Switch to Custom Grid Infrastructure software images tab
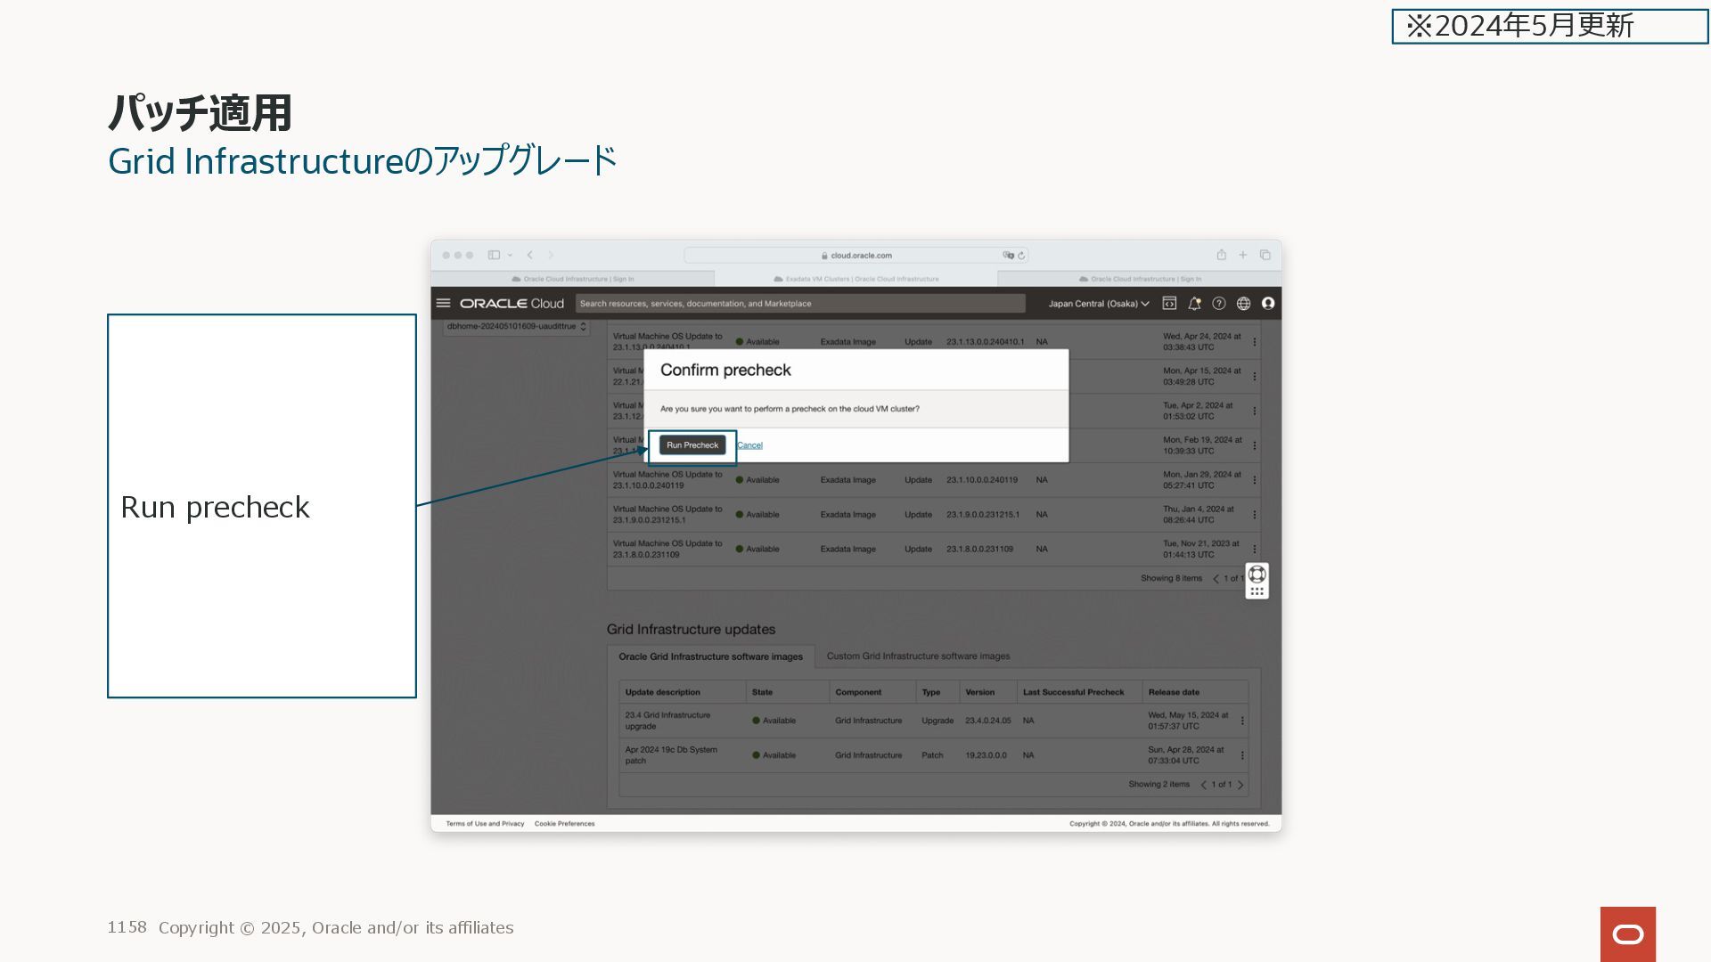Viewport: 1711px width, 962px height. pyautogui.click(x=918, y=656)
